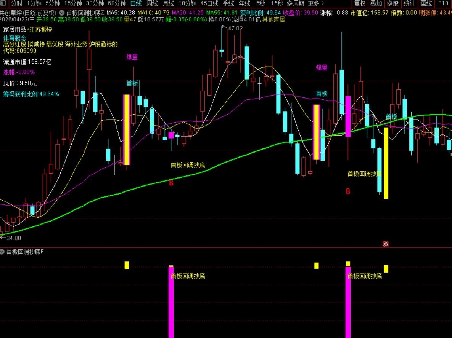Click the first red B buy signal
Screen dimensions: 452x338
[x=171, y=183]
